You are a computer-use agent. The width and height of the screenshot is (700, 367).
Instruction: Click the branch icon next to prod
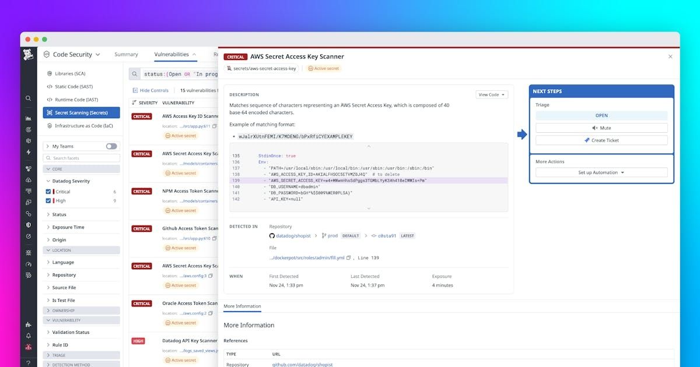(324, 236)
